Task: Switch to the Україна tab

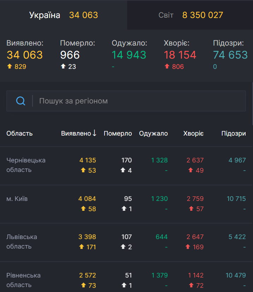Action: [64, 15]
